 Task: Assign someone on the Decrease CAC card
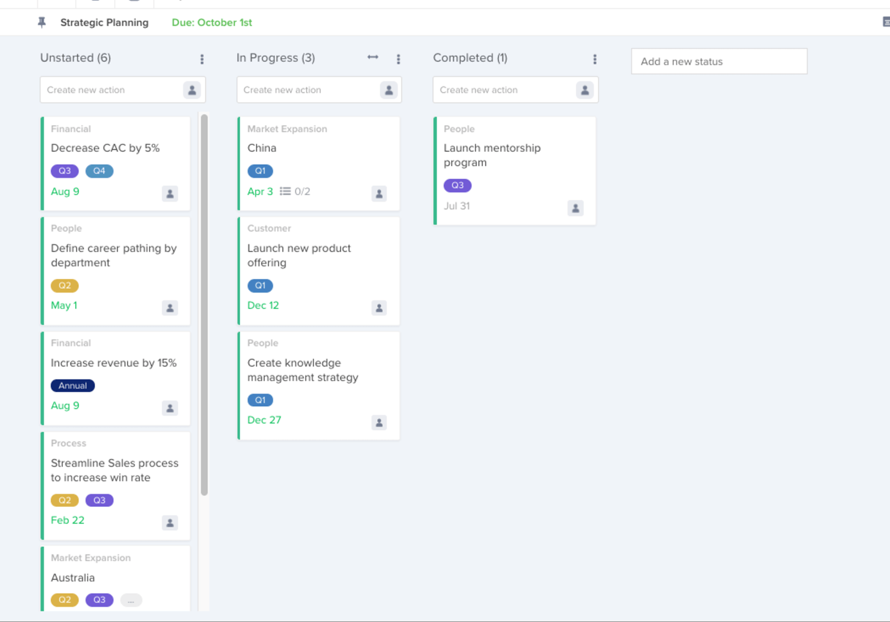click(170, 194)
